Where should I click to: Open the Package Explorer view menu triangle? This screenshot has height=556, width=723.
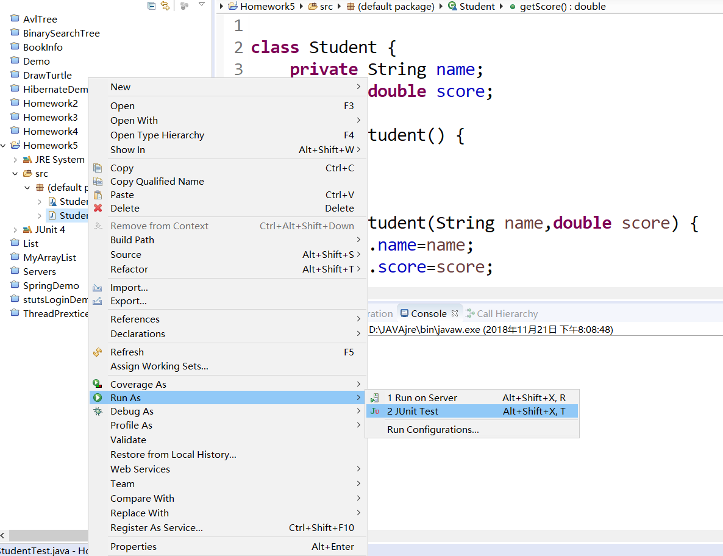click(202, 5)
